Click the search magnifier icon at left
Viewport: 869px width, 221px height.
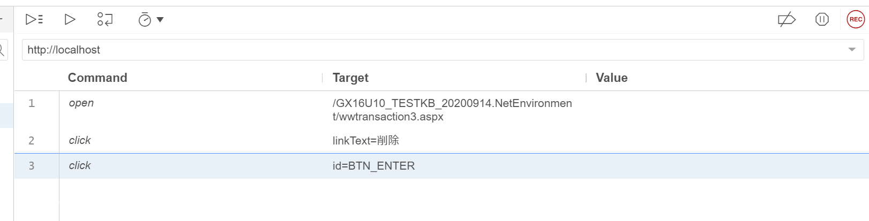click(2, 50)
